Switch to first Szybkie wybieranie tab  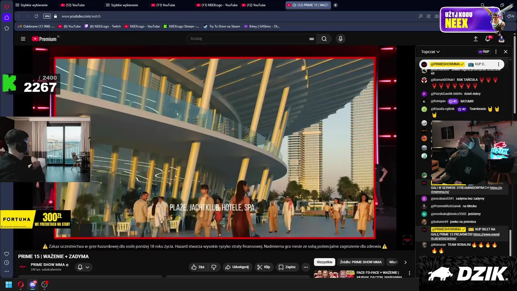click(x=34, y=5)
